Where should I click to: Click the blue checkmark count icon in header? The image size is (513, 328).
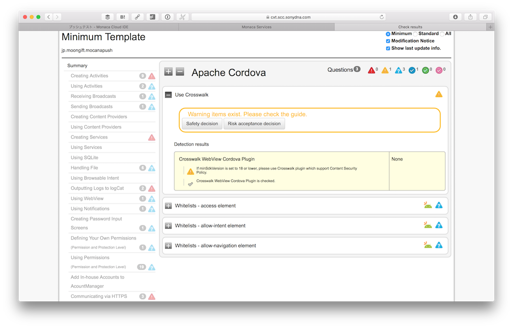click(x=412, y=70)
